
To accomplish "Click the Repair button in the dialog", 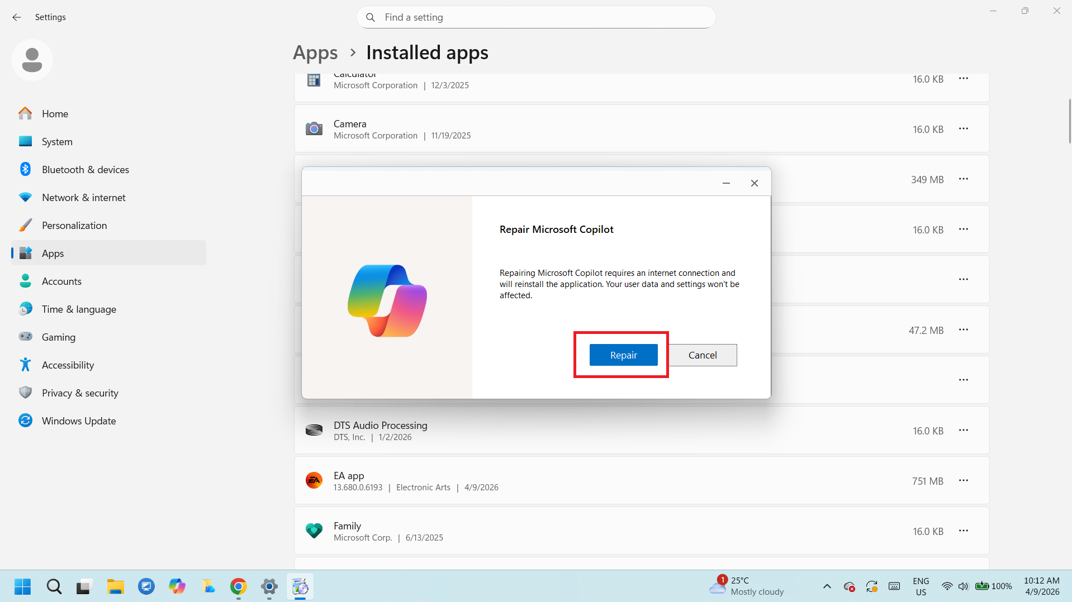I will pos(623,355).
